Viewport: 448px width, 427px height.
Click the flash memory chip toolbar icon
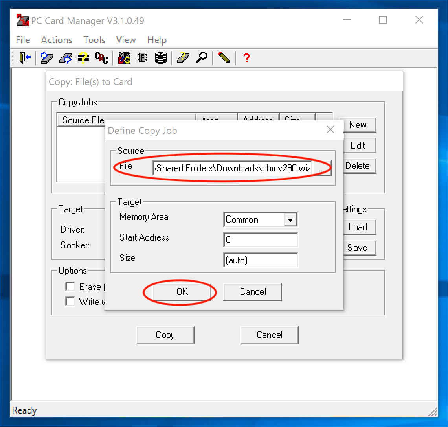click(x=142, y=58)
